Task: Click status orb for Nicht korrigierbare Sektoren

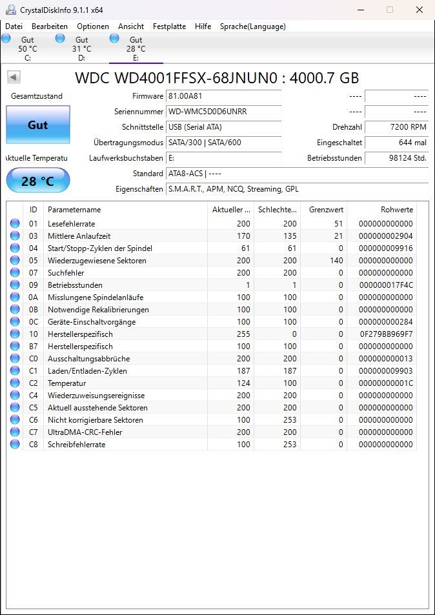Action: pos(14,419)
